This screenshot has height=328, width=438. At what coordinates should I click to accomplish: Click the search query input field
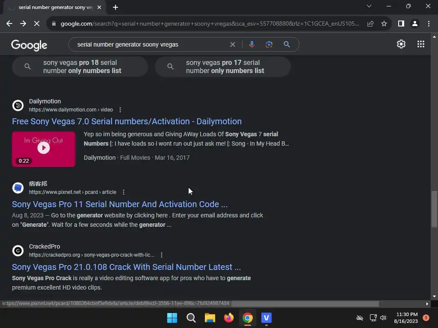coord(151,44)
